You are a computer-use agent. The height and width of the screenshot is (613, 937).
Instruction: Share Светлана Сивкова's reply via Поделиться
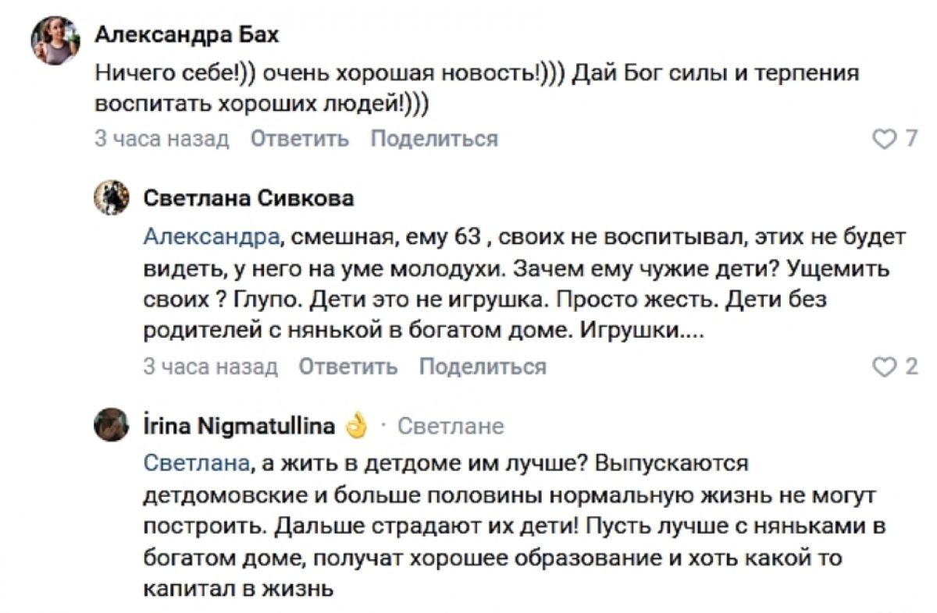(x=483, y=367)
